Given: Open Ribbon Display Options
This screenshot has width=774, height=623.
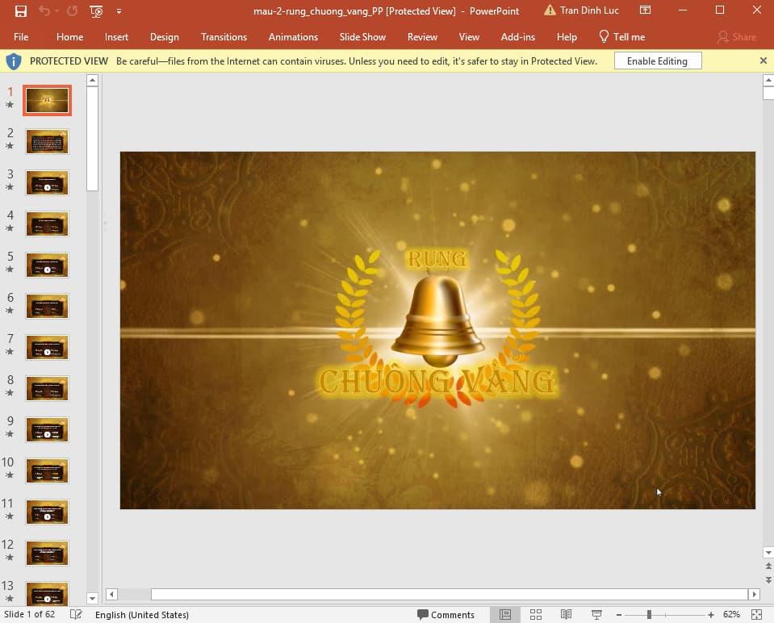Looking at the screenshot, I should coord(645,10).
